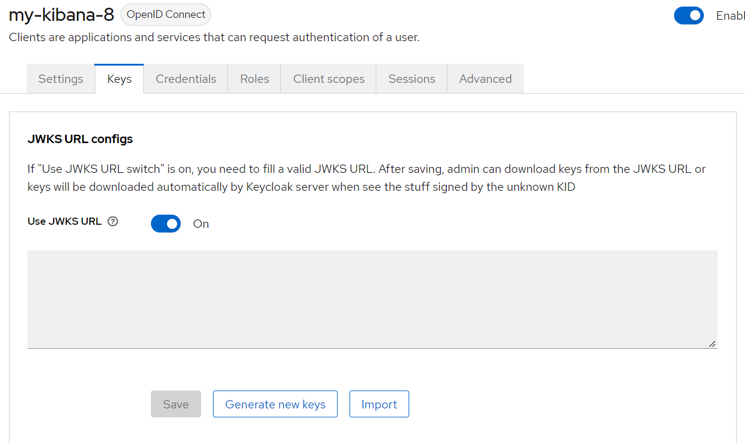Viewport: 745px width, 443px height.
Task: Select the Keys tab
Action: (119, 79)
